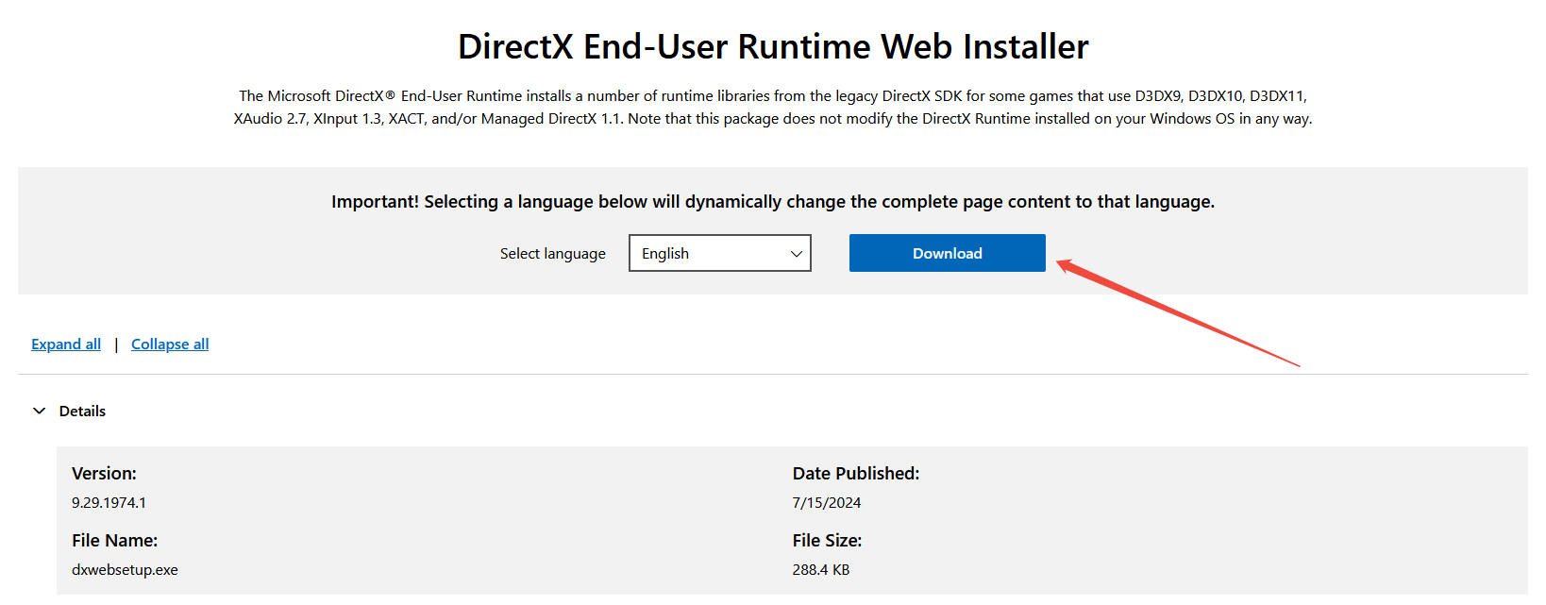Image resolution: width=1546 pixels, height=605 pixels.
Task: Click the DirectX End-User Runtime Web Installer title
Action: 773,46
